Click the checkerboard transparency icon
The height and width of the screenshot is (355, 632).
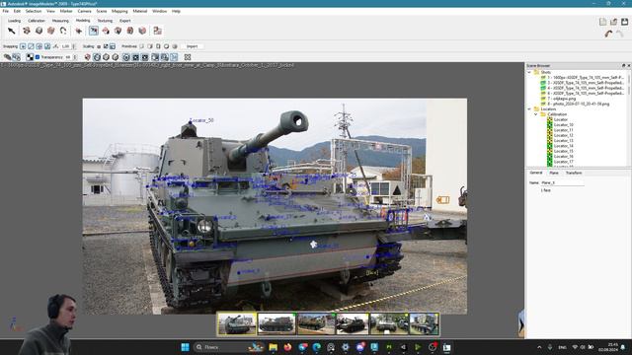[x=30, y=57]
